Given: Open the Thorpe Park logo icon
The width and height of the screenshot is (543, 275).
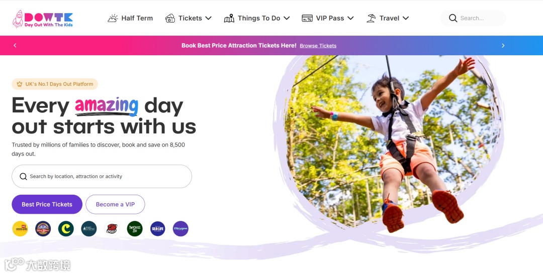Looking at the screenshot, I should pyautogui.click(x=180, y=229).
